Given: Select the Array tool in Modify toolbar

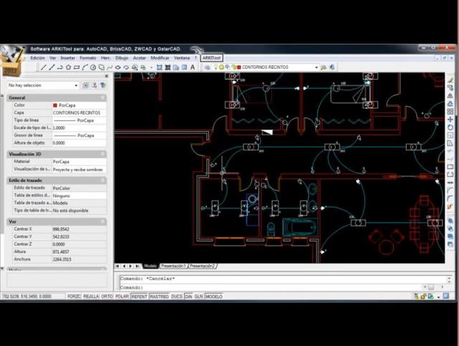Looking at the screenshot, I should pos(450,112).
